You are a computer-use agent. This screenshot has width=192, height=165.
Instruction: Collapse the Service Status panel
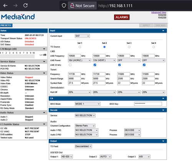44,62
